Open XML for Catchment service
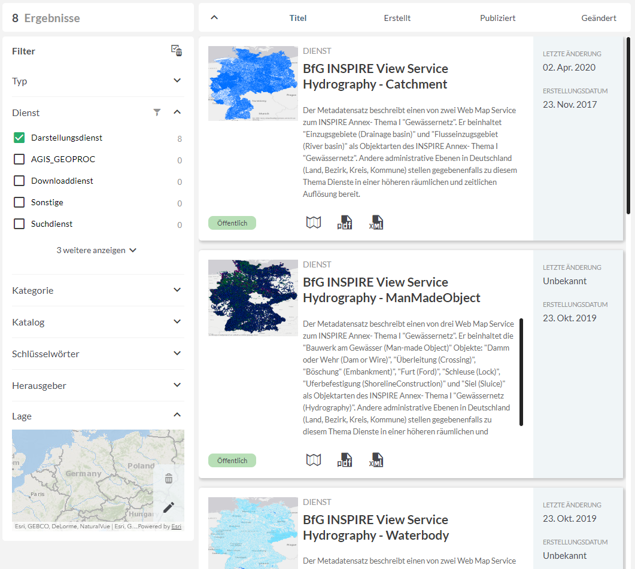635x569 pixels. (376, 223)
